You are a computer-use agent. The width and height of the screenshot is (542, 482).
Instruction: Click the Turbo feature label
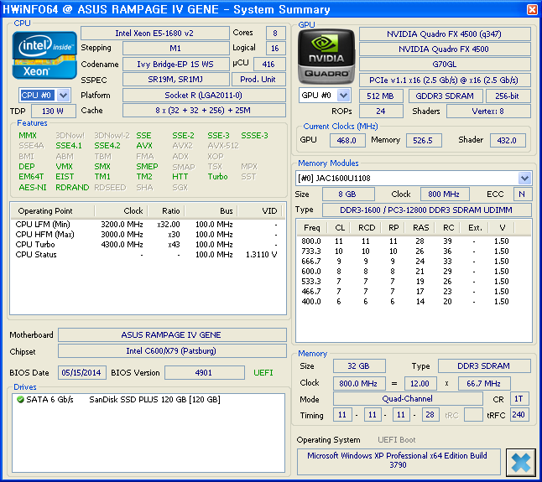pos(218,177)
